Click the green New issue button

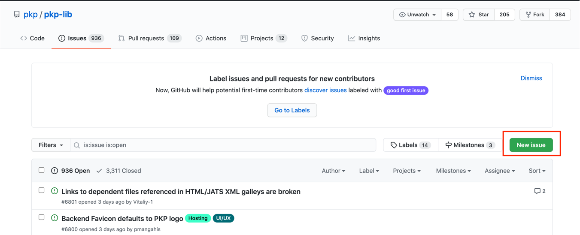pos(531,145)
